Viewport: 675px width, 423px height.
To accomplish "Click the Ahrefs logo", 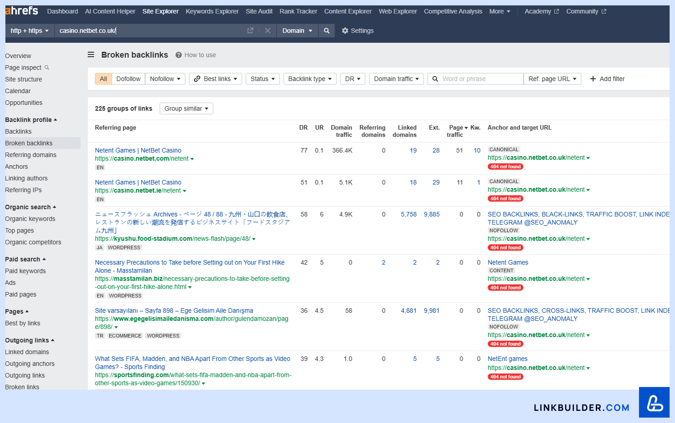I will coord(22,11).
